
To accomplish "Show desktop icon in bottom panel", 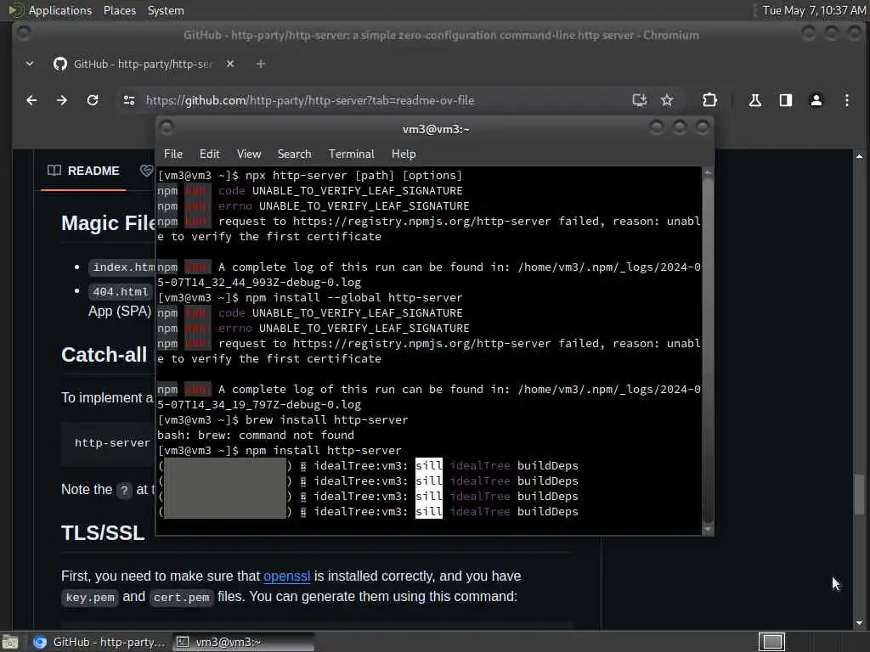I will pos(10,642).
